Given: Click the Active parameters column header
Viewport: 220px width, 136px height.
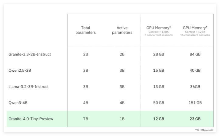Looking at the screenshot, I should click(x=122, y=30).
